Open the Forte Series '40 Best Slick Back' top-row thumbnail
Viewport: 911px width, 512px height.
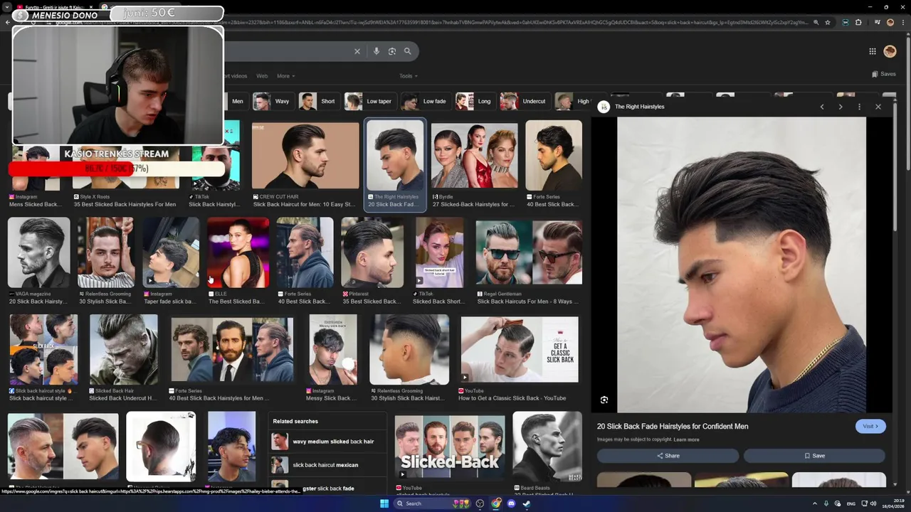point(553,156)
